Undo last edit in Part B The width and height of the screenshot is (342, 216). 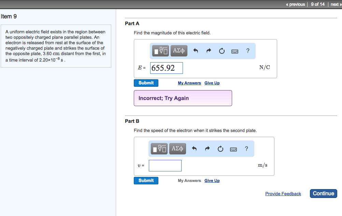194,149
